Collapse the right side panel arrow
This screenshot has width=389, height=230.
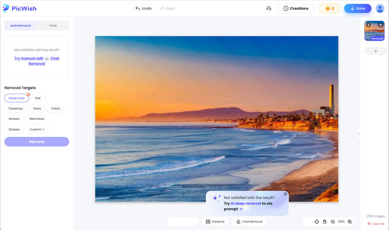pyautogui.click(x=359, y=133)
